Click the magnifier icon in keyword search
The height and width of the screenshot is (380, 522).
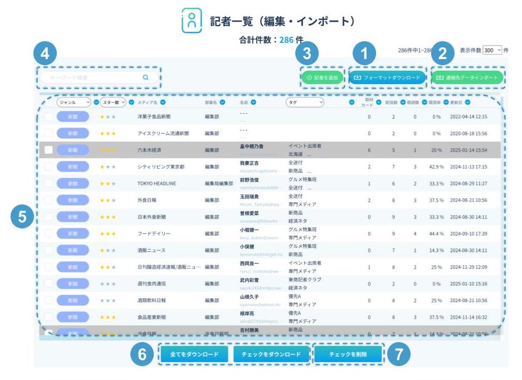coord(146,78)
